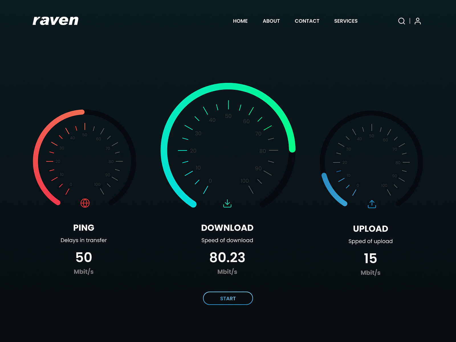The width and height of the screenshot is (456, 342).
Task: Select the 50 Mbit/s ping reading
Action: [84, 257]
